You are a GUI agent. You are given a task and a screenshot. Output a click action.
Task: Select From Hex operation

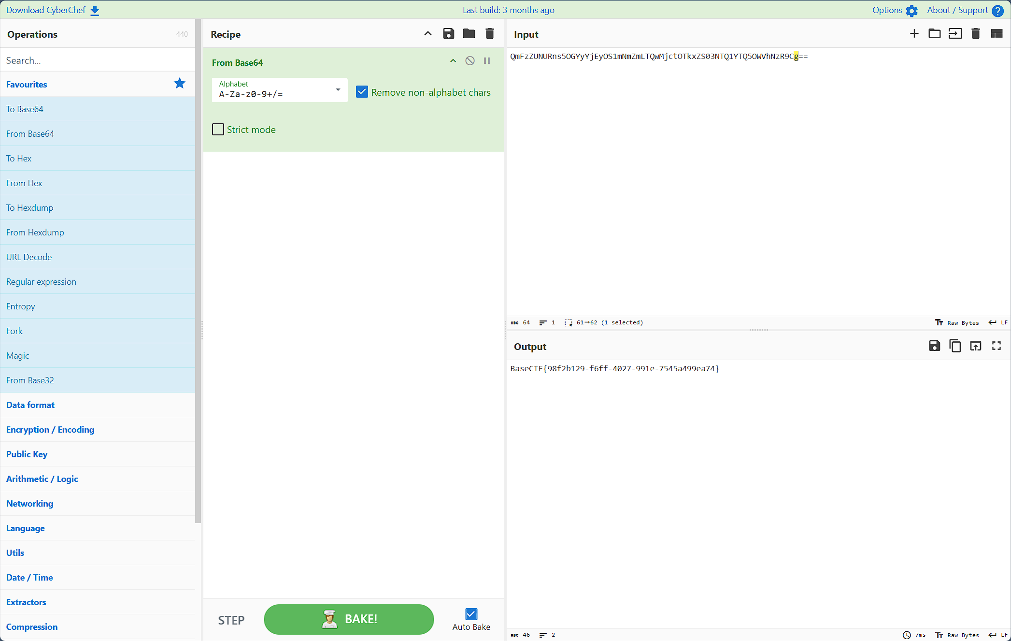coord(98,183)
